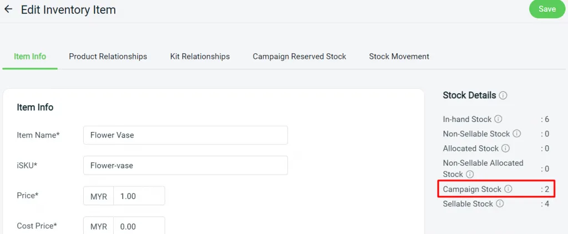Viewport: 568px width, 234px height.
Task: Click info icon next to Campaign Stock
Action: tap(508, 189)
